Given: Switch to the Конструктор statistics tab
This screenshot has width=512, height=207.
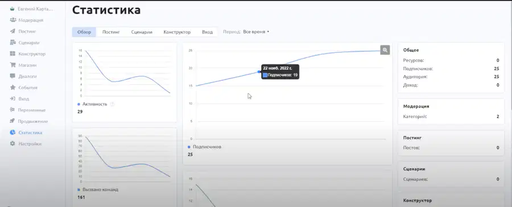Looking at the screenshot, I should [x=177, y=32].
